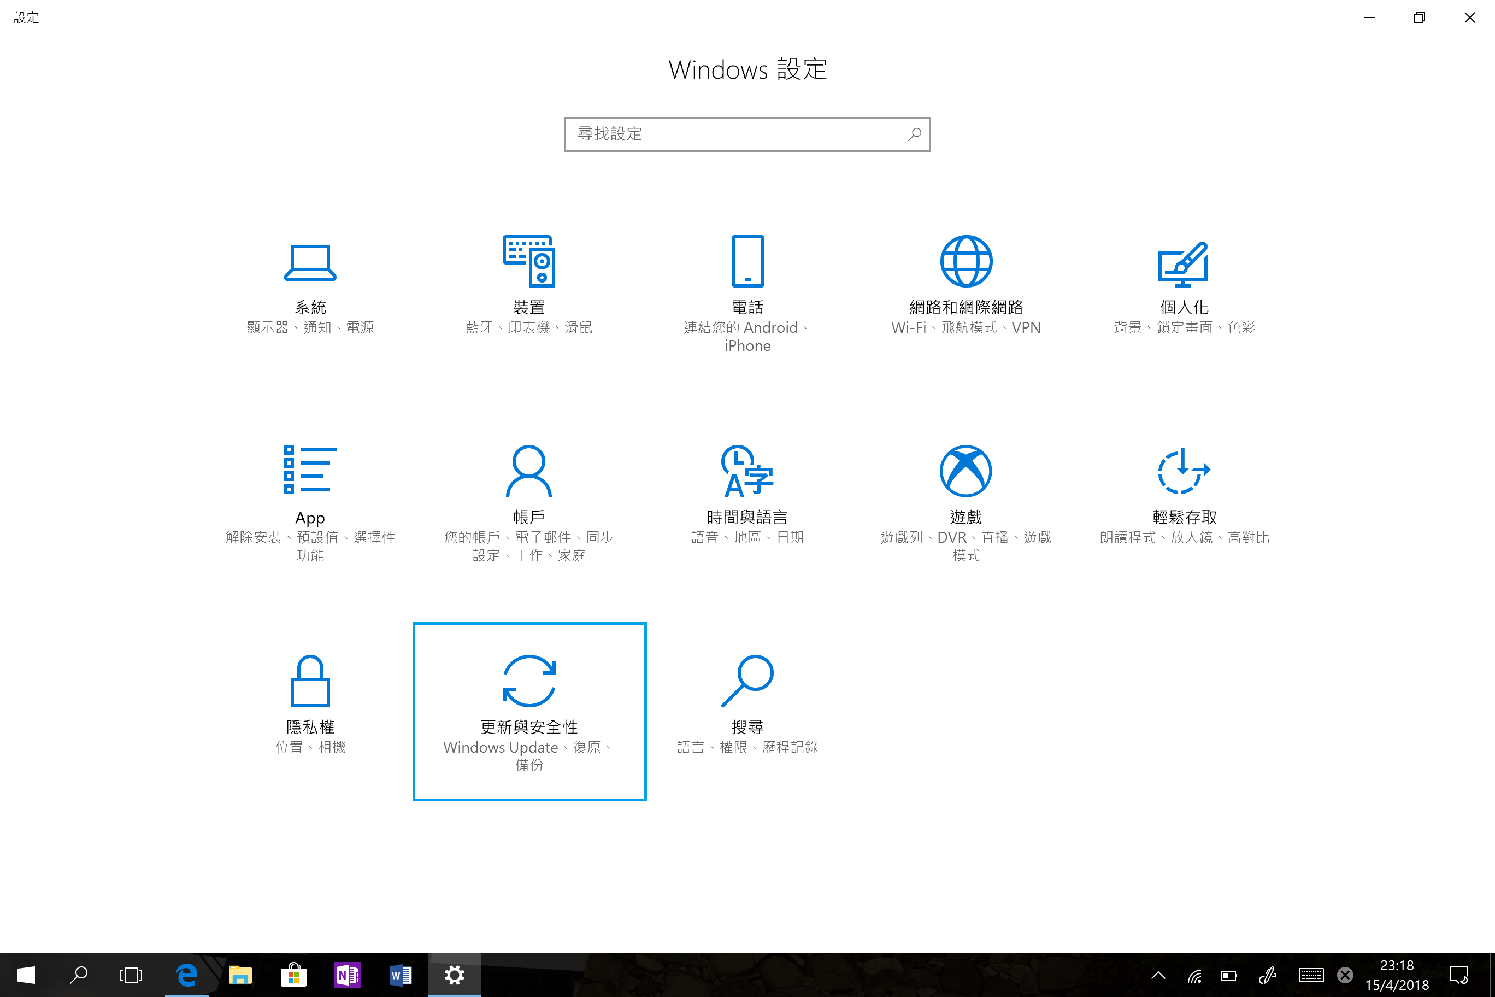Open Microsoft Word from the taskbar
This screenshot has height=997, width=1495.
tap(401, 975)
